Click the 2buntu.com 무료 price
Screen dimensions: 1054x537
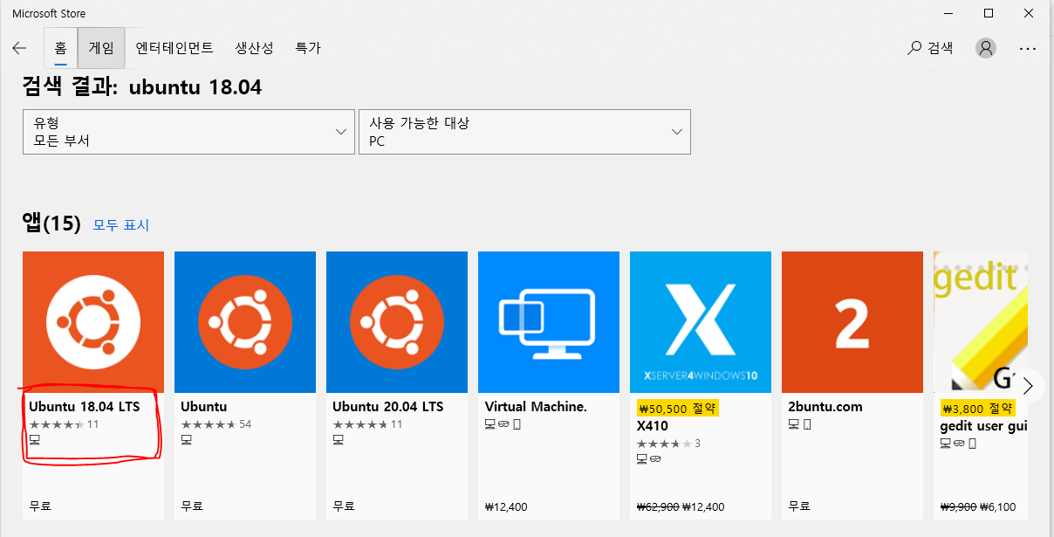click(x=799, y=506)
